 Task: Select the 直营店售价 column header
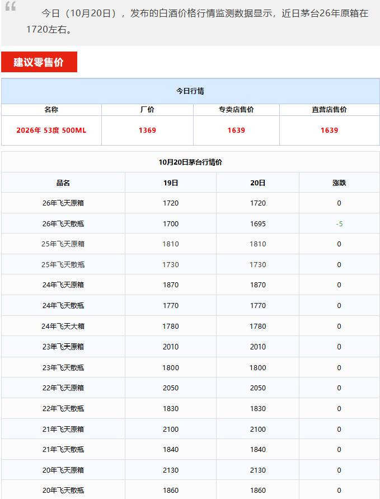(x=329, y=110)
